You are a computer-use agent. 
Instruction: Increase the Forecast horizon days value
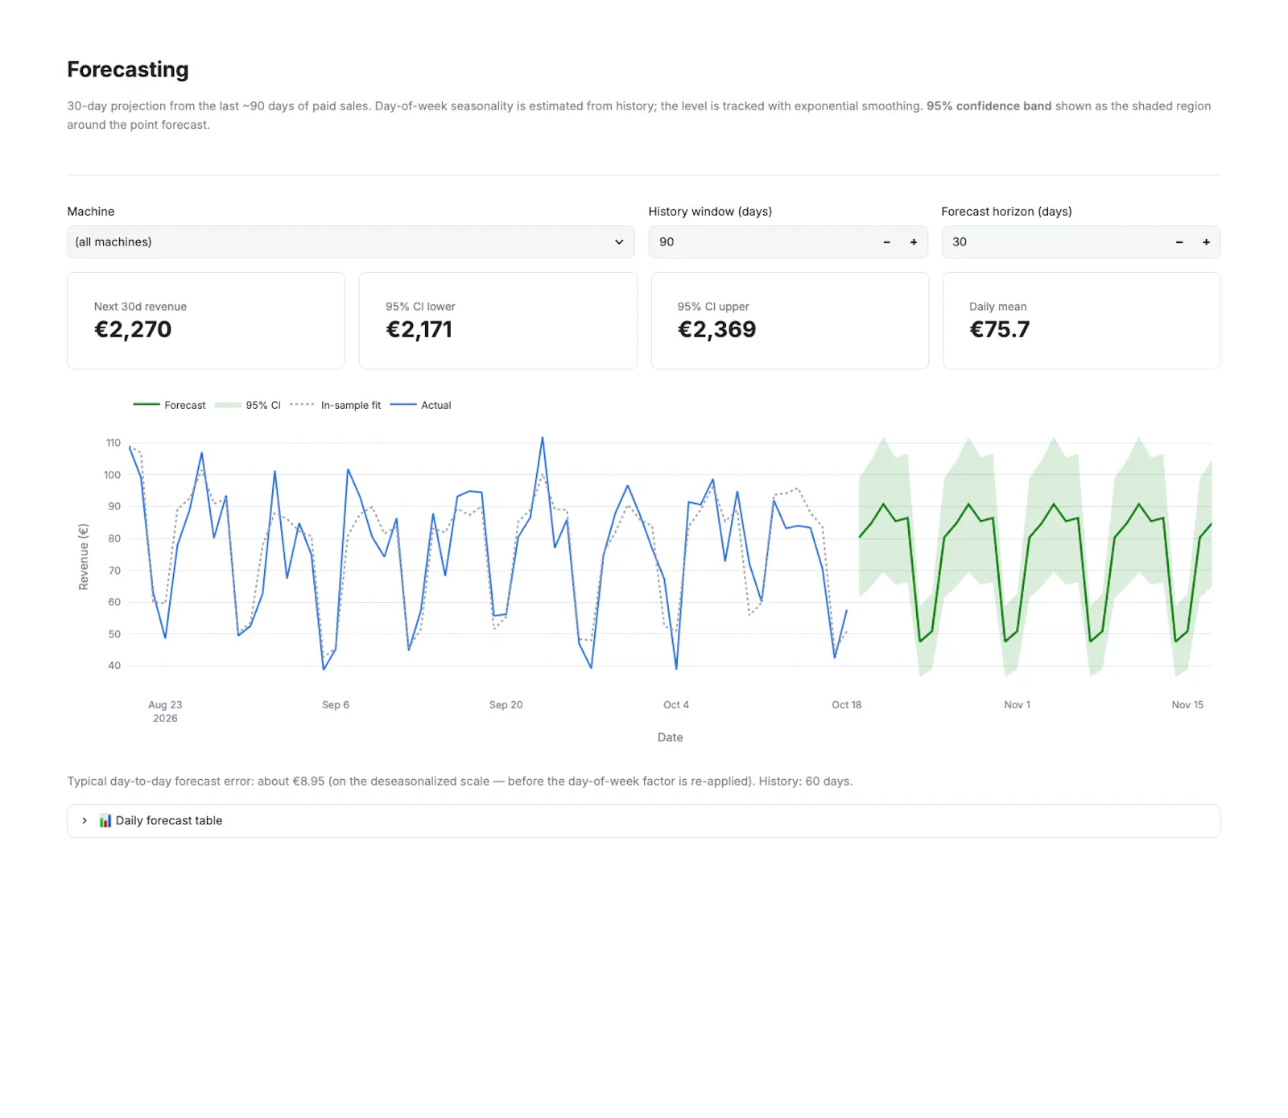coord(1206,241)
